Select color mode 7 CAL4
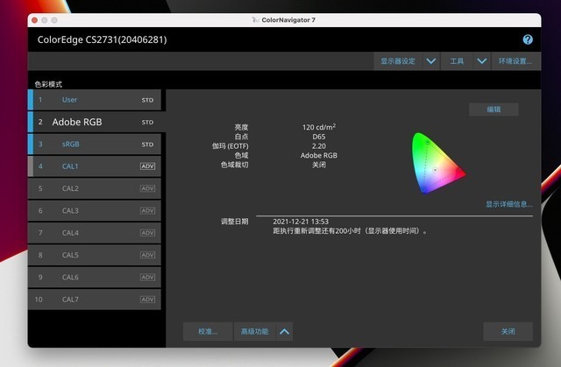561x367 pixels. click(95, 233)
